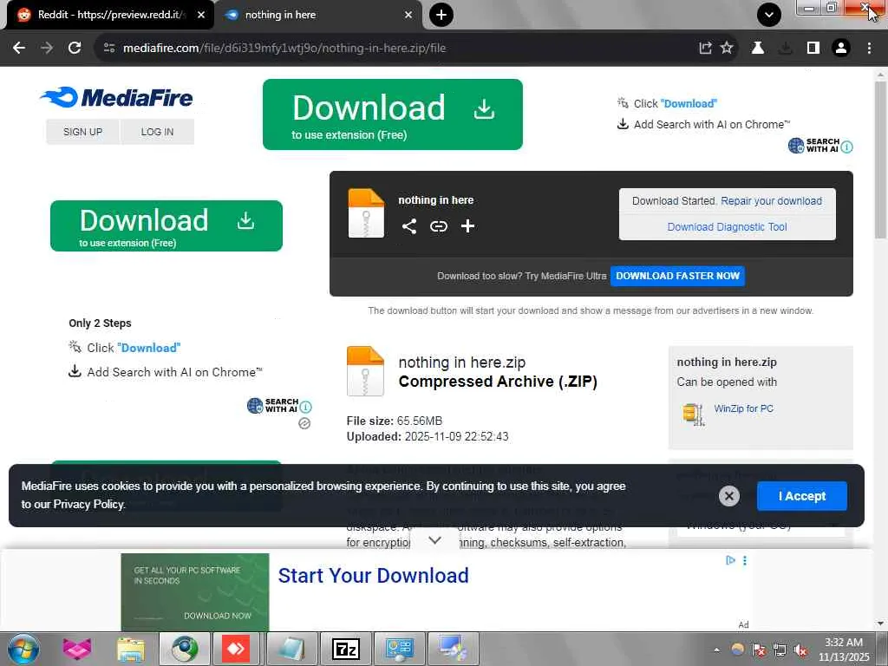This screenshot has height=666, width=888.
Task: Click the small circular icon under Search With AI
Action: click(304, 423)
